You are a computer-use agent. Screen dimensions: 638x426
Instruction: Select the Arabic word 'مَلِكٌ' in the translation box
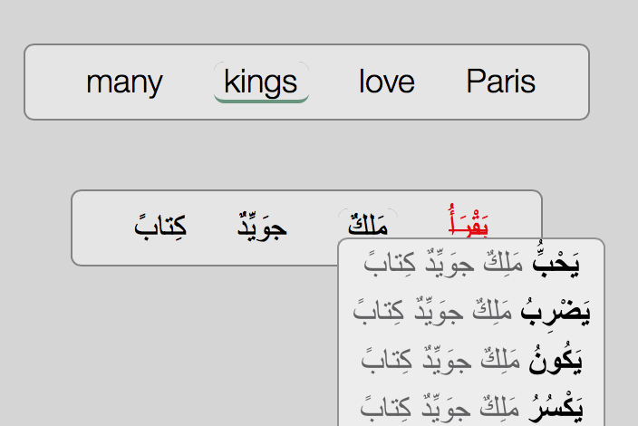(x=368, y=224)
